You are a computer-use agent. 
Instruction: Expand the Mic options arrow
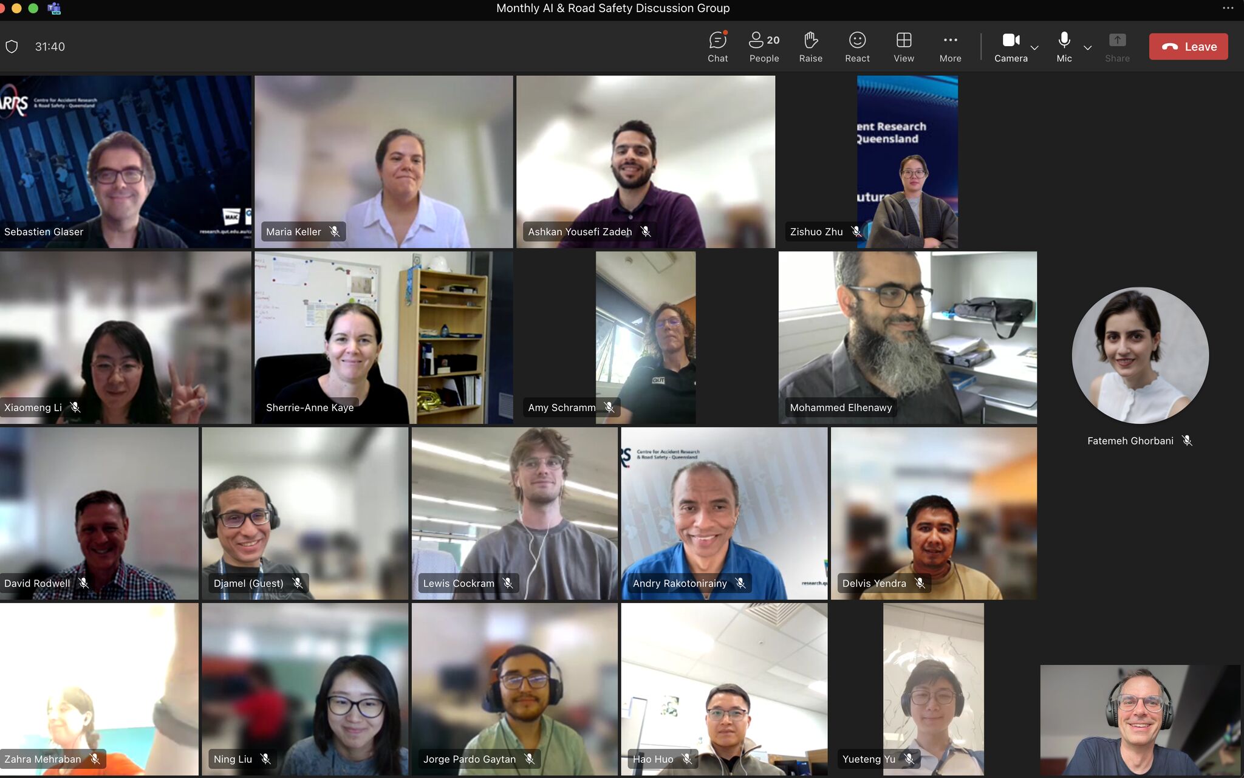[1087, 47]
